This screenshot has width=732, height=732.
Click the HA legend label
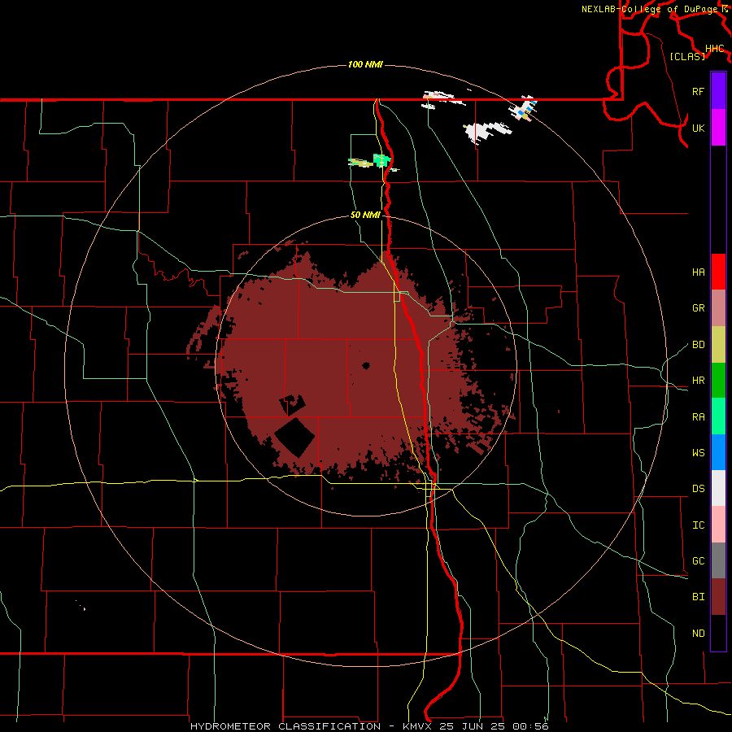[x=698, y=272]
